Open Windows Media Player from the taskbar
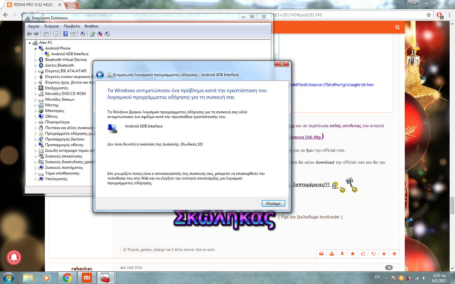This screenshot has width=455, height=284. click(x=47, y=278)
